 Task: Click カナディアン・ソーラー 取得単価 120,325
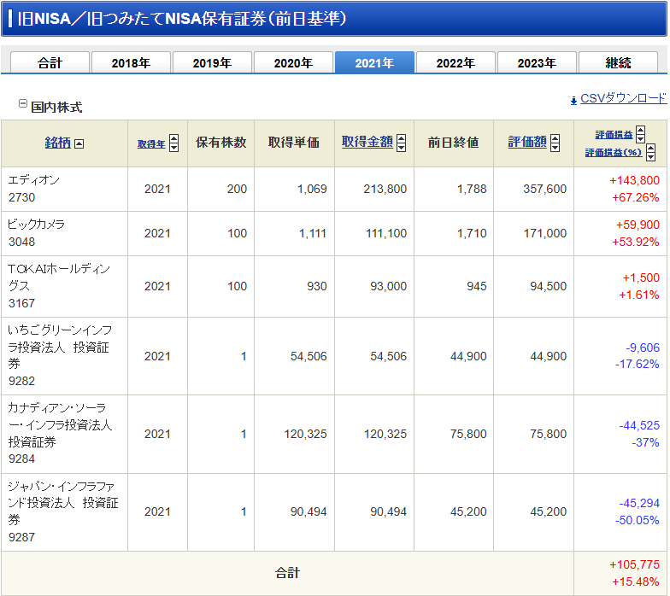(306, 434)
